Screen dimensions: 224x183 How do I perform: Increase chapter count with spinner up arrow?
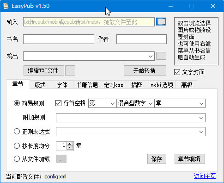click(x=70, y=144)
